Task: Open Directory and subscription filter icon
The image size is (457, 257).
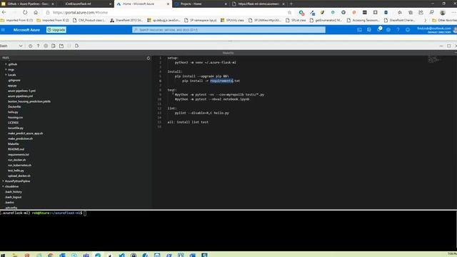Action: (x=369, y=30)
